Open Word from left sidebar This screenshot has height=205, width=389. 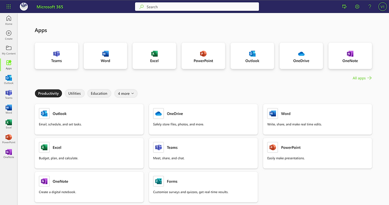click(x=9, y=109)
